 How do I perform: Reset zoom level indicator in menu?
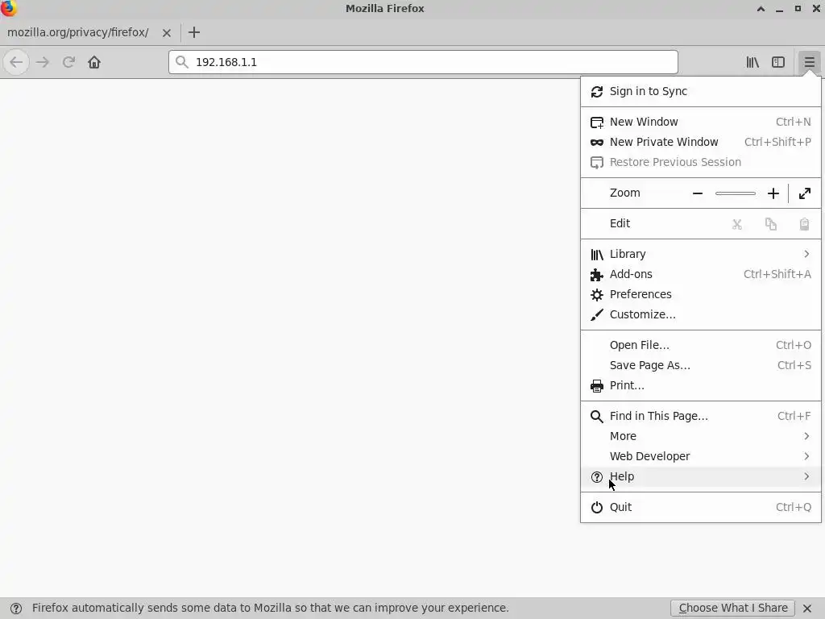[x=736, y=193]
